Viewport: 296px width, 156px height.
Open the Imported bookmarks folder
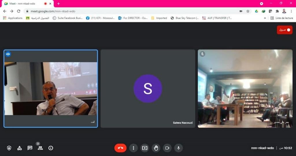[x=159, y=18]
